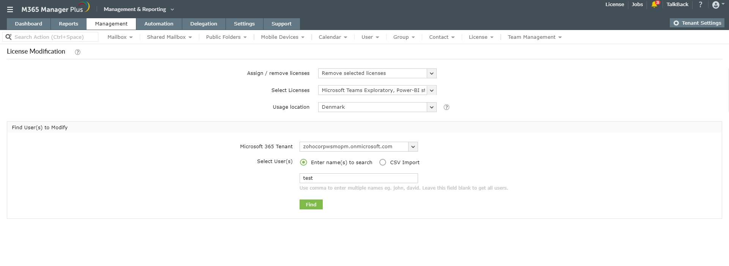Click the M365 Manager Plus logo
Viewport: 729px width, 266px height.
coord(55,8)
